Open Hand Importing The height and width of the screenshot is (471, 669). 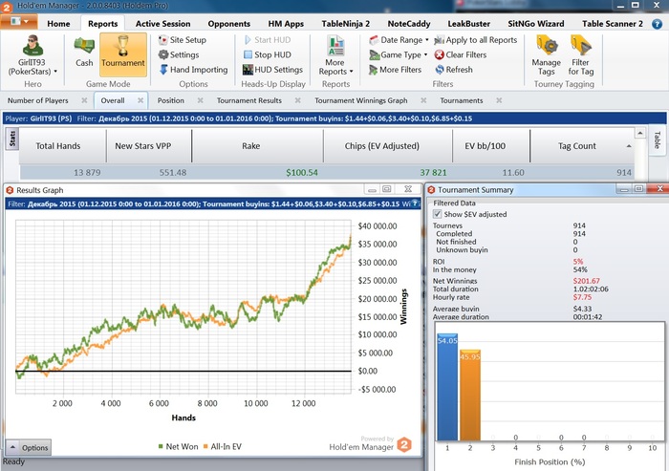(193, 70)
